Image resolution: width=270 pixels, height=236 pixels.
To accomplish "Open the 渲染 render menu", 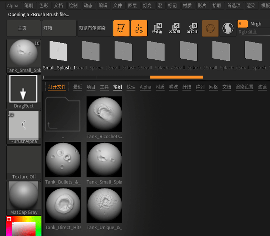I will point(251,6).
